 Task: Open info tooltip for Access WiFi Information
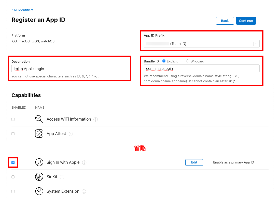95,119
